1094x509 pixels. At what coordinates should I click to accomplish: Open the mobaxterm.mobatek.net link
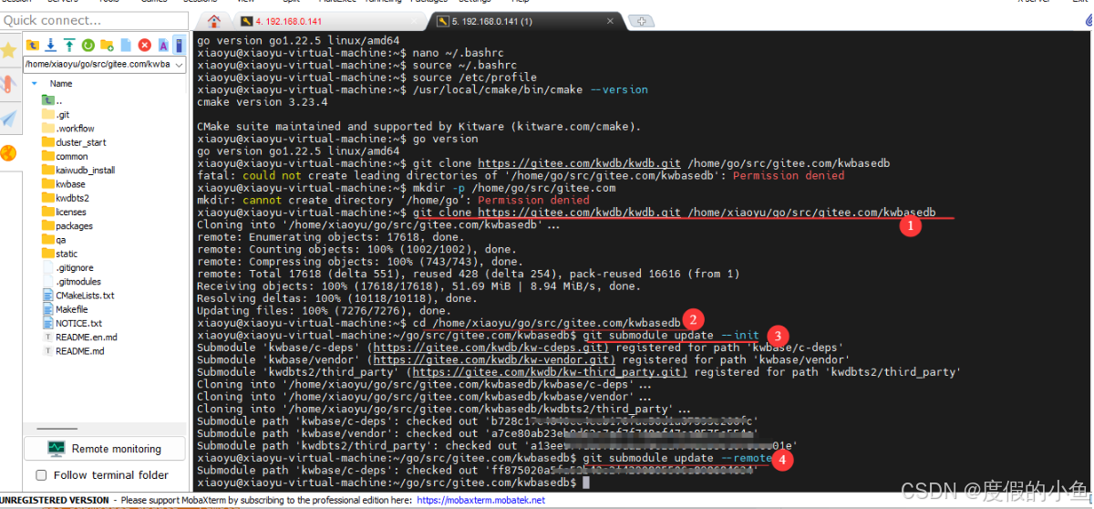click(x=480, y=500)
